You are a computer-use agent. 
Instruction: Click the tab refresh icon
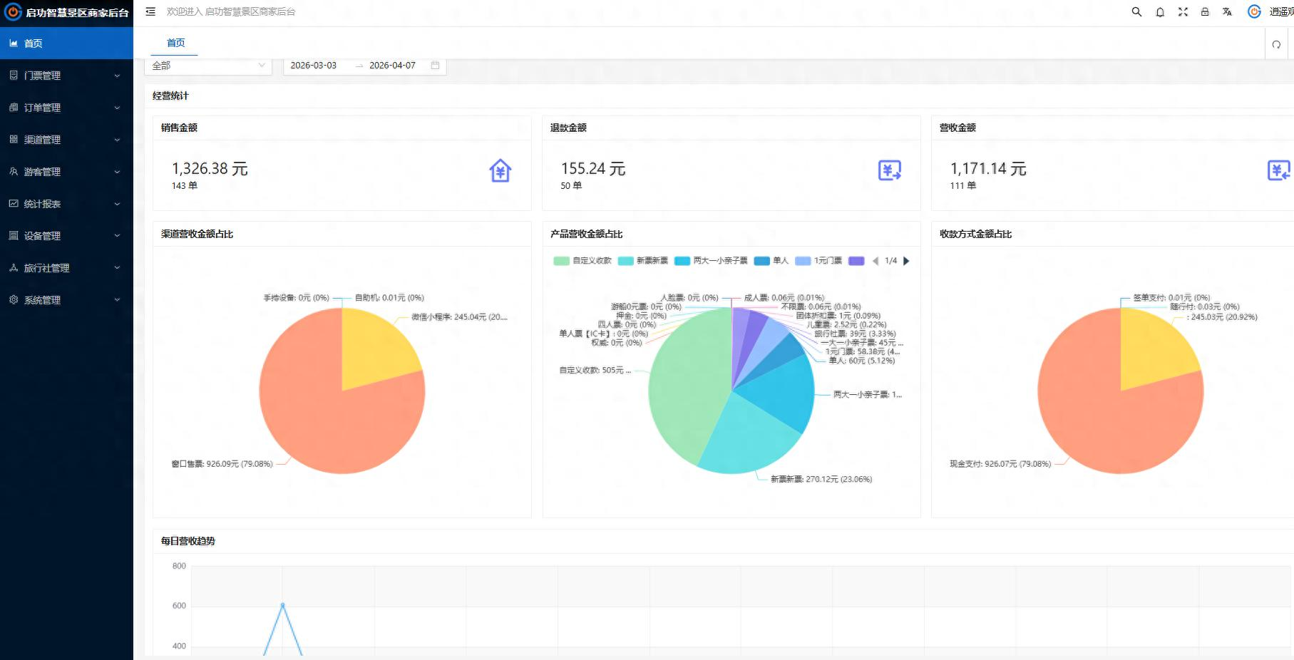1276,44
